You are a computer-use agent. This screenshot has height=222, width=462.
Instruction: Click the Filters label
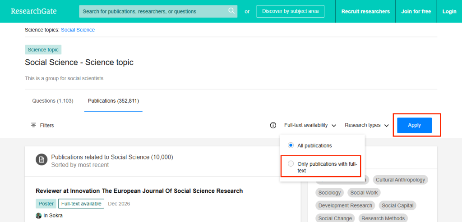[x=47, y=125]
